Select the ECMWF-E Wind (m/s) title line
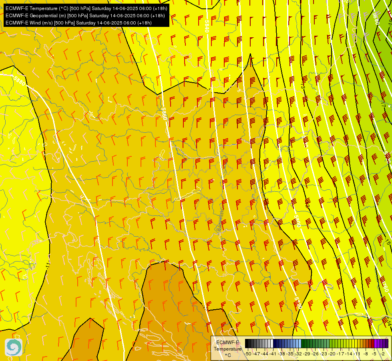392x361 pixels. pyautogui.click(x=78, y=23)
